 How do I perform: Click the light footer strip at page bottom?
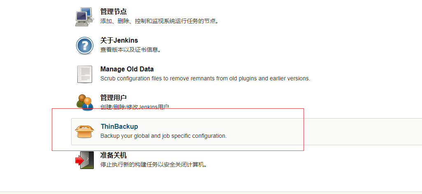pos(211,193)
